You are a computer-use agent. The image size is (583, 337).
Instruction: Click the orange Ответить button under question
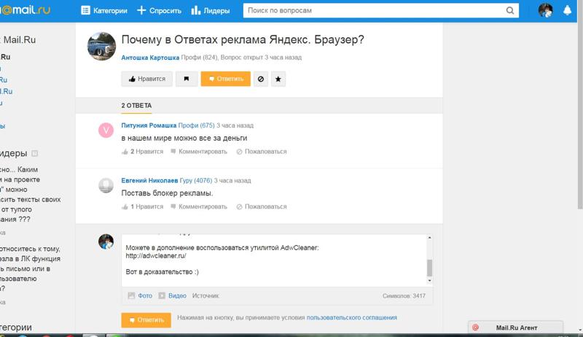(226, 79)
